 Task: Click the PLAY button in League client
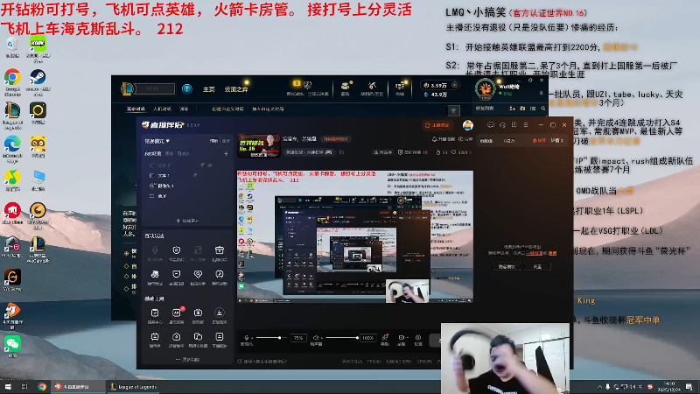(x=155, y=89)
